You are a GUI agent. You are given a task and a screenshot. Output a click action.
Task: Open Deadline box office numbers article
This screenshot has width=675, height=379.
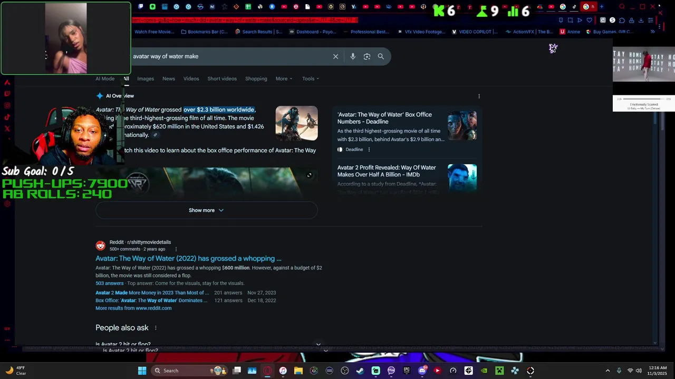tap(384, 118)
